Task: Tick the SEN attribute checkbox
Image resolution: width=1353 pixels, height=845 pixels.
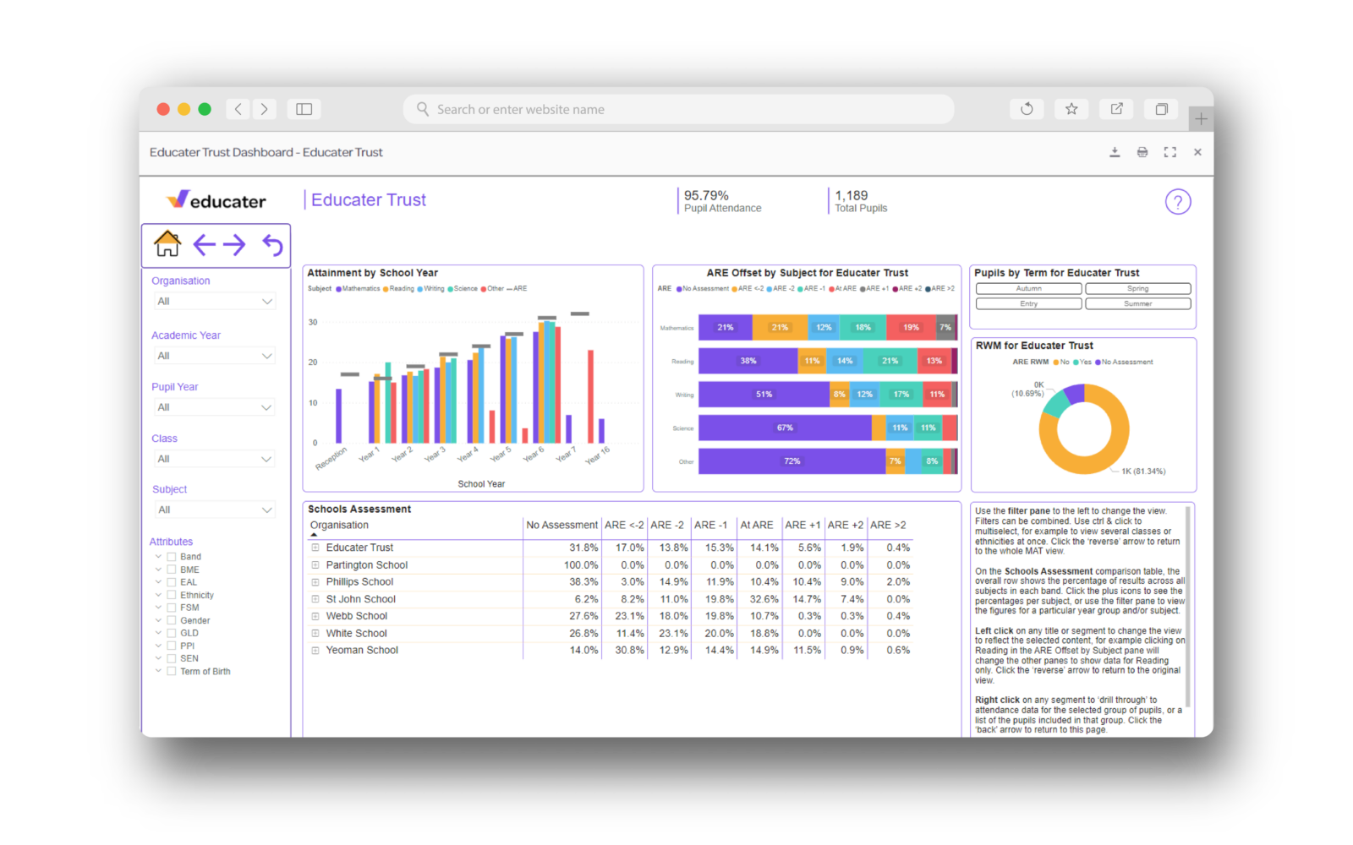Action: click(x=172, y=658)
